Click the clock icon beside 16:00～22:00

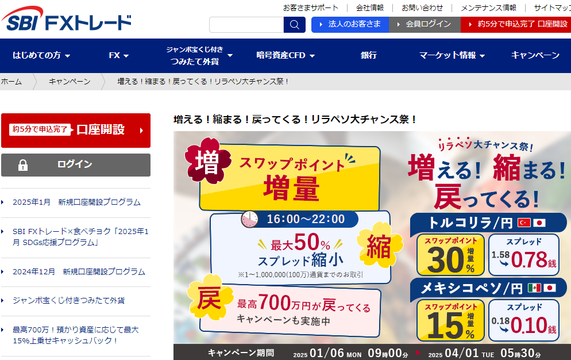tap(249, 219)
